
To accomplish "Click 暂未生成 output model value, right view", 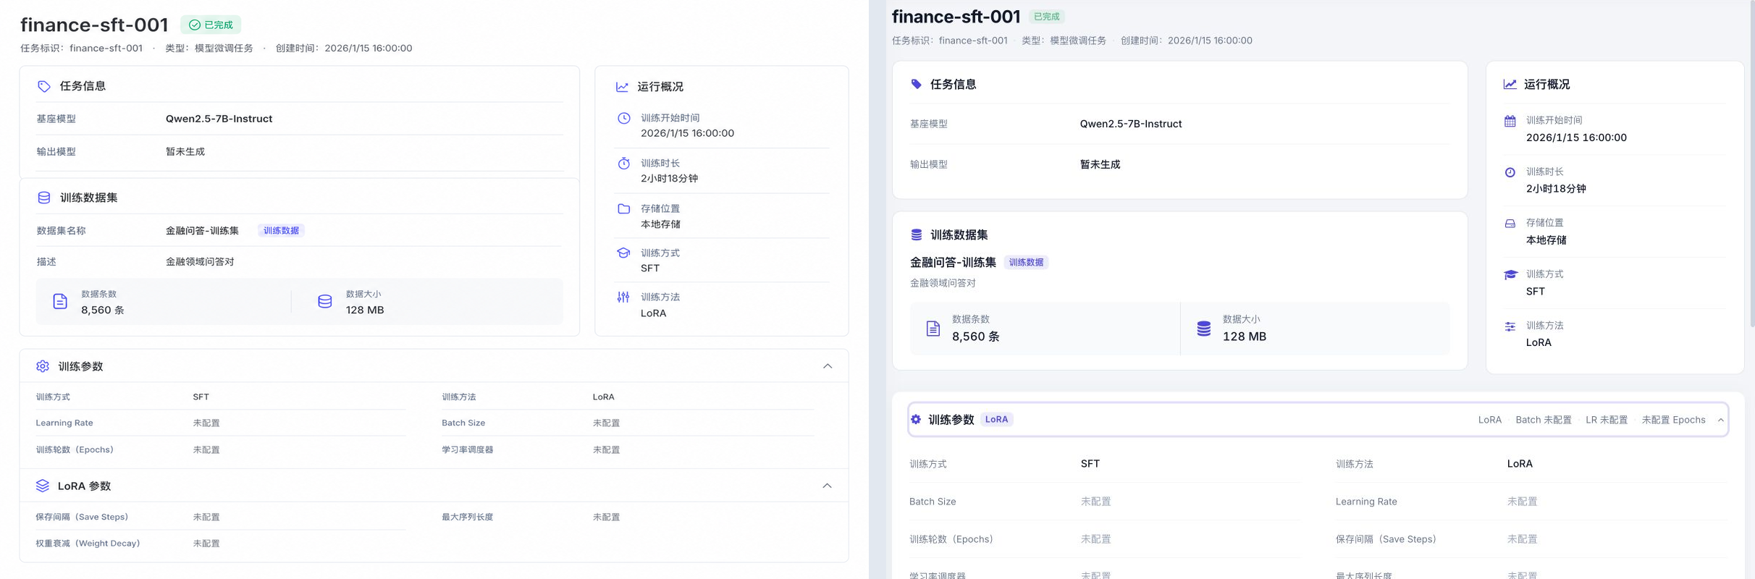I will (1100, 164).
